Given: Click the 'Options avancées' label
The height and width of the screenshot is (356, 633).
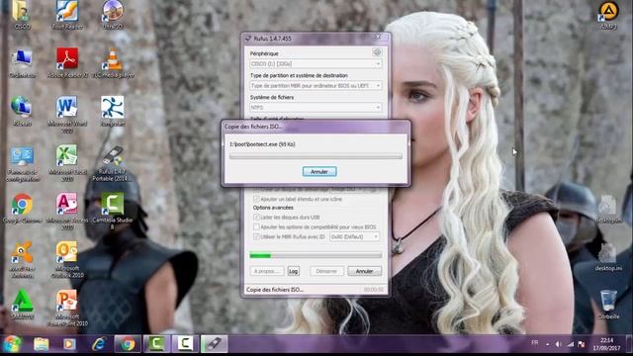Looking at the screenshot, I should point(273,208).
